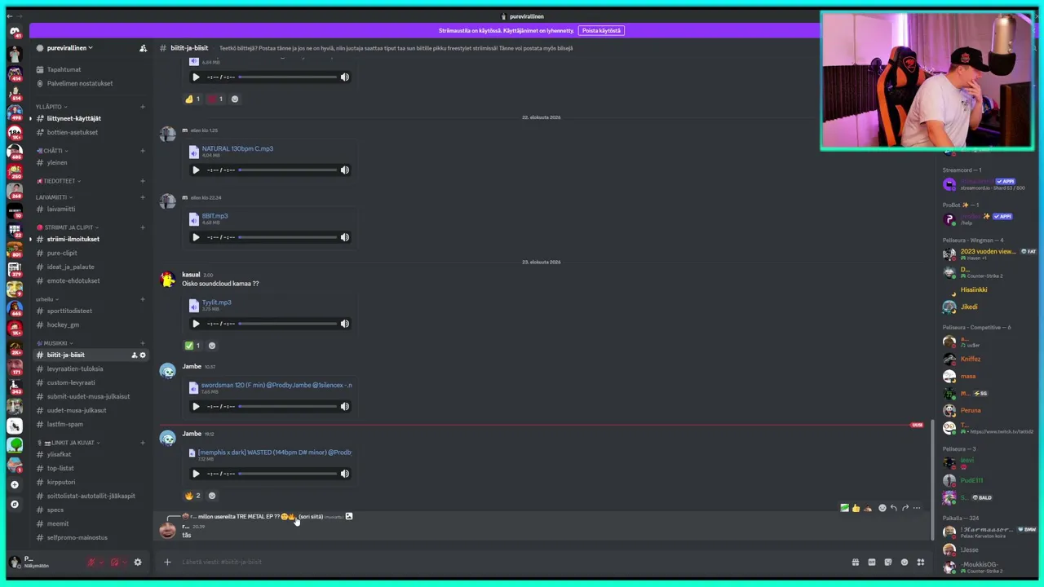Screen dimensions: 1044x587
Task: Collapse the STRIIMIT JA CLIPIT category
Action: pyautogui.click(x=69, y=227)
